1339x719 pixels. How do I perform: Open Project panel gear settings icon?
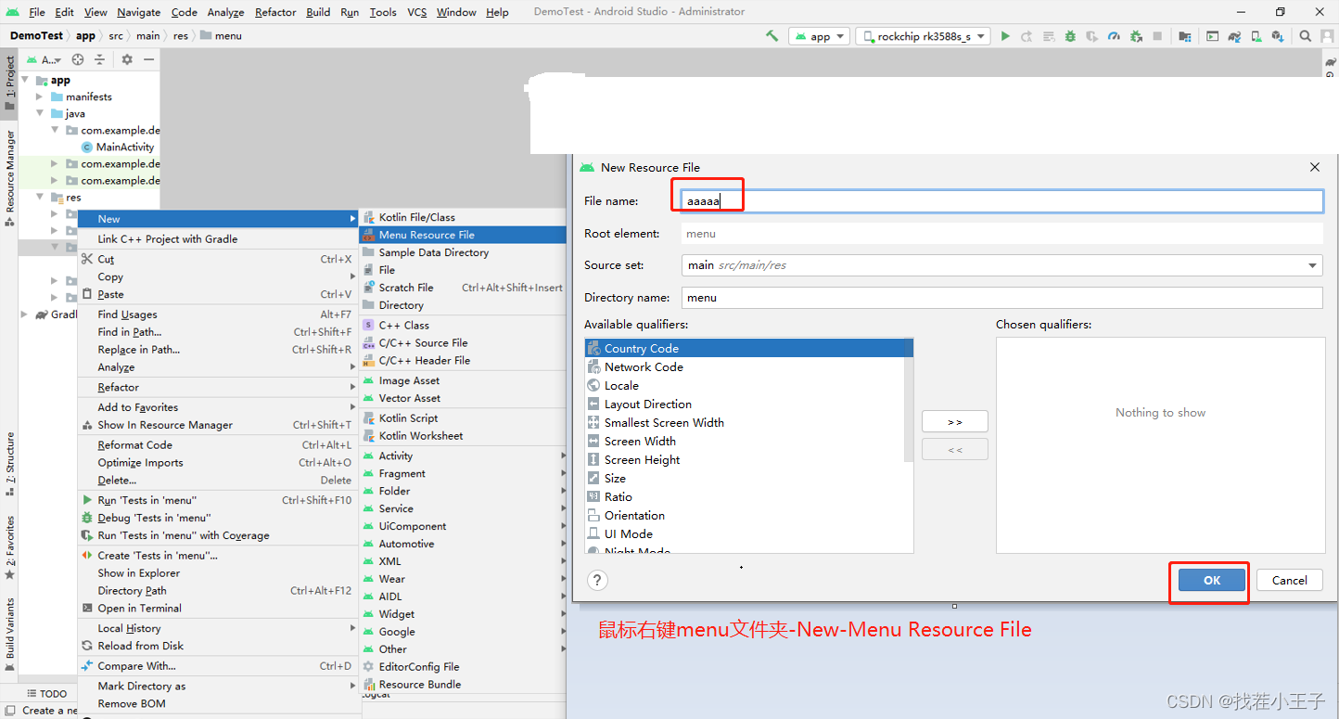pos(127,59)
